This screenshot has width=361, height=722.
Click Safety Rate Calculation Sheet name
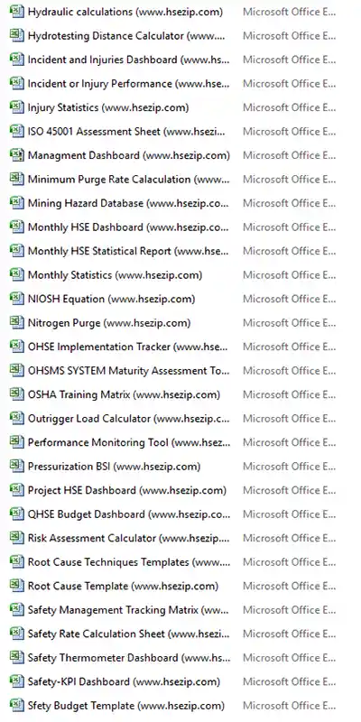coord(128,634)
